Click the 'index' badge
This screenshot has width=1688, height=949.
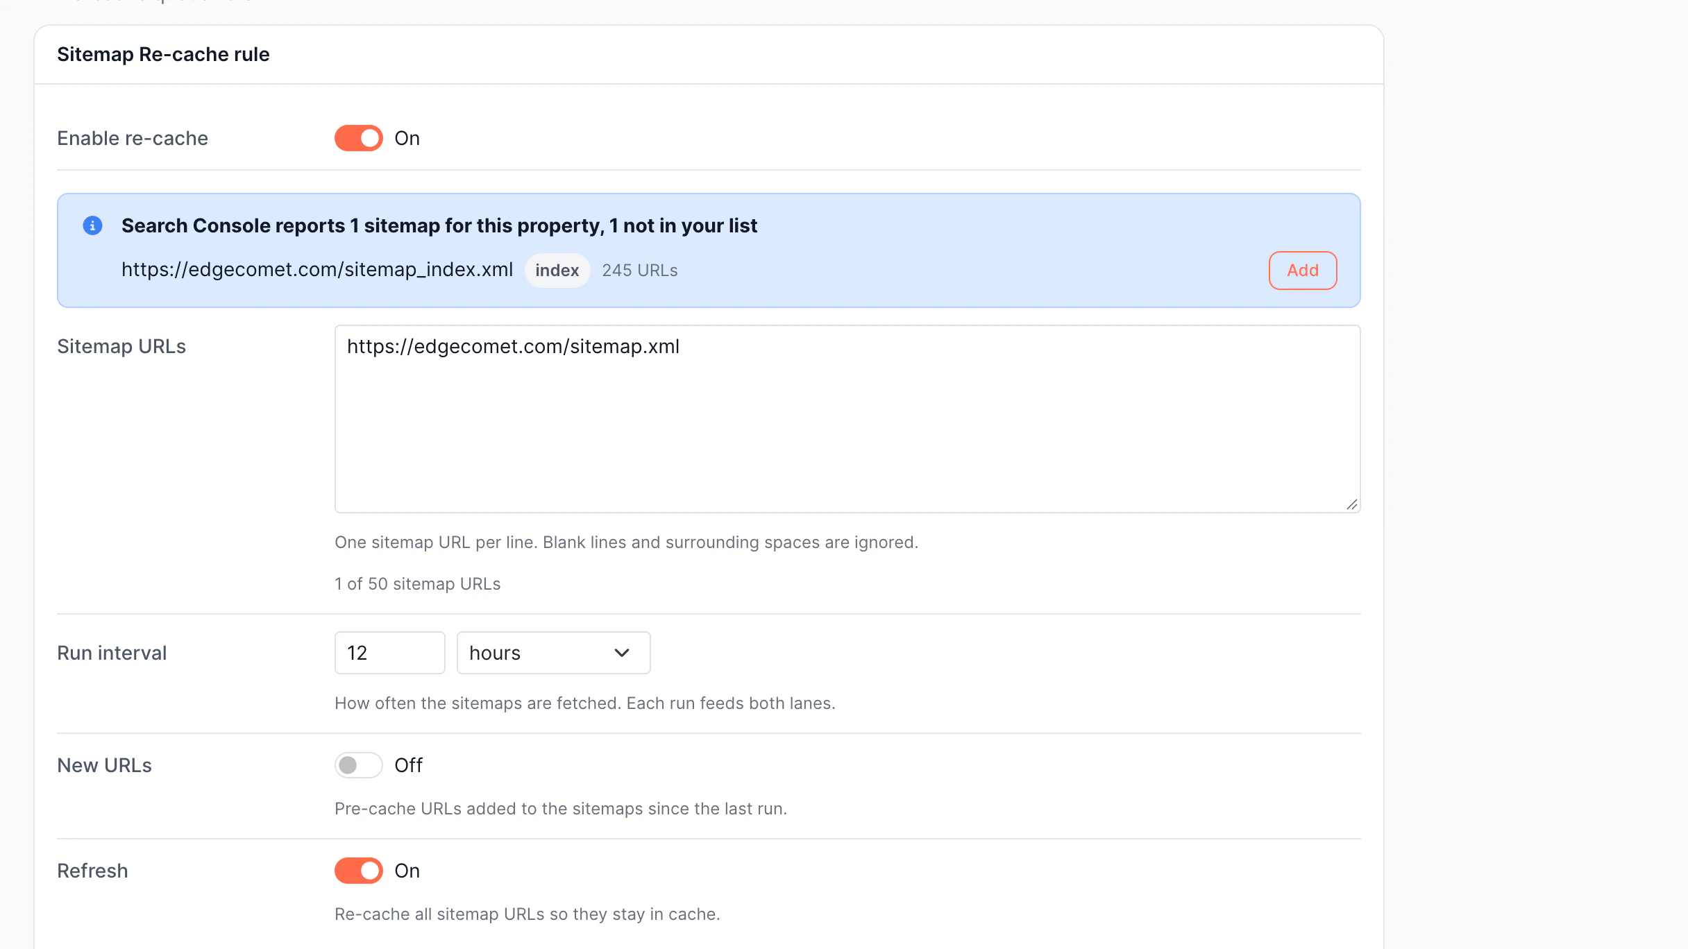557,271
